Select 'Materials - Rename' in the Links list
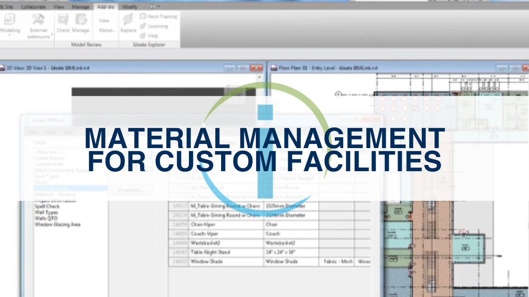529x297 pixels. 55,194
